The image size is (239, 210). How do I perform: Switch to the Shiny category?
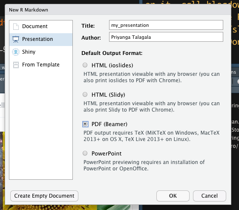[41, 52]
